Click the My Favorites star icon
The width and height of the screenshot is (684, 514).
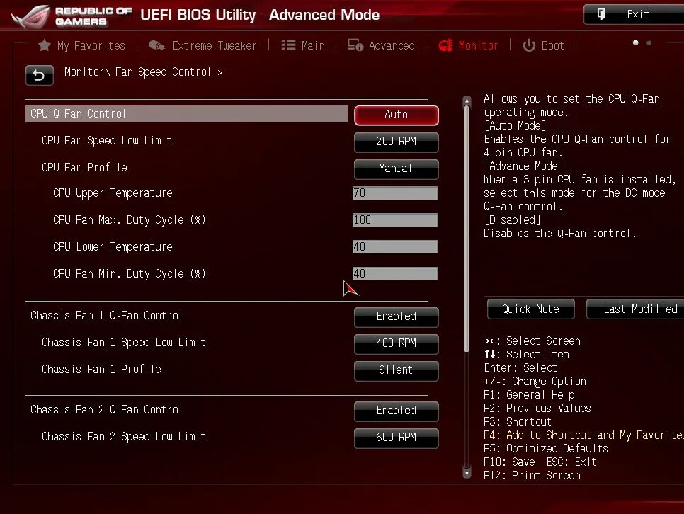44,45
